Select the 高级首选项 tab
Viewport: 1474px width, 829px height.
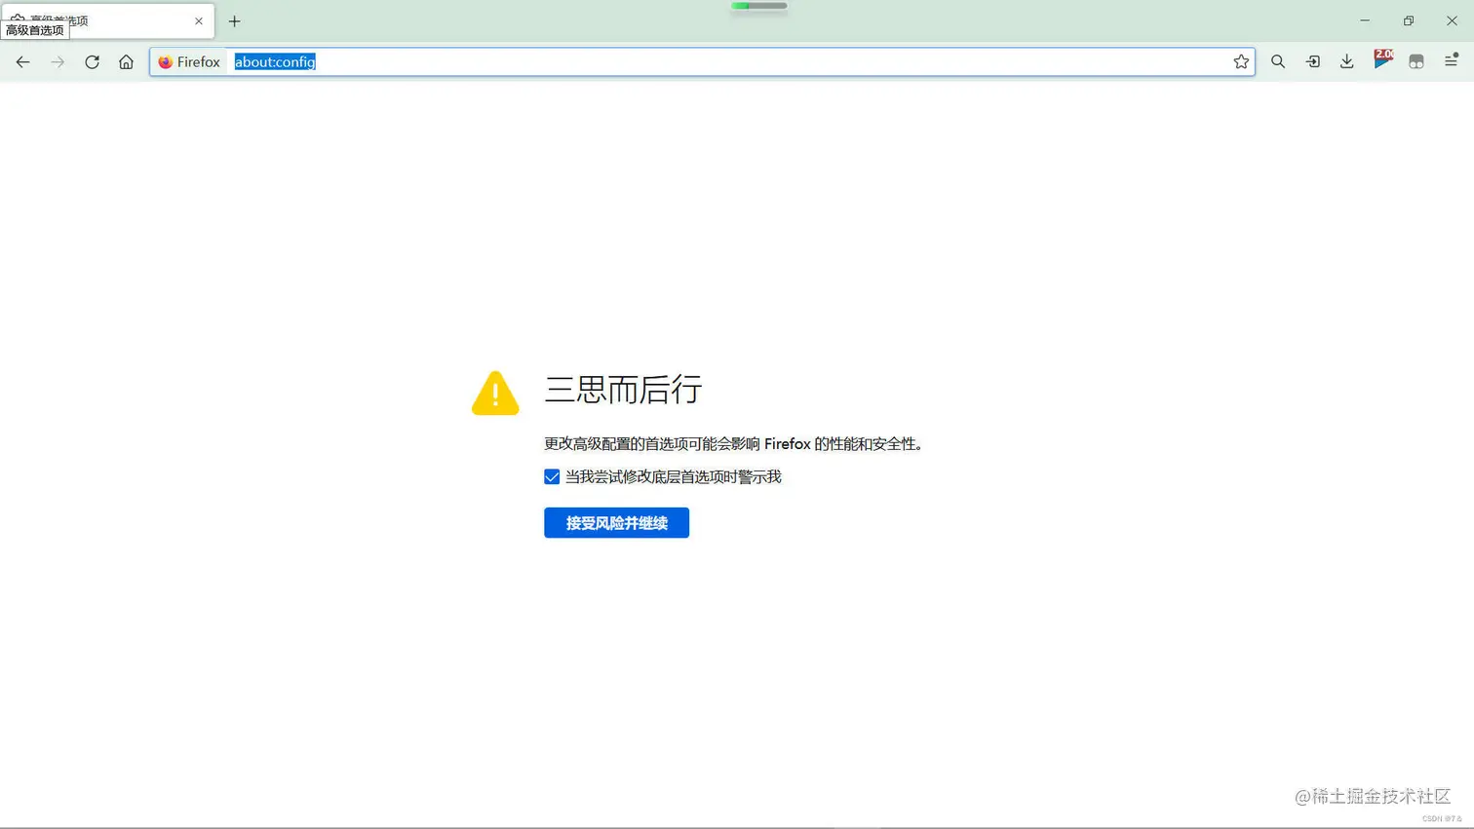coord(107,20)
